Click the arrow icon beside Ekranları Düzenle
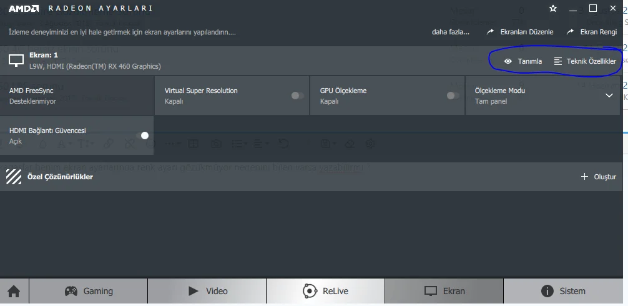Image resolution: width=628 pixels, height=306 pixels. (x=490, y=32)
